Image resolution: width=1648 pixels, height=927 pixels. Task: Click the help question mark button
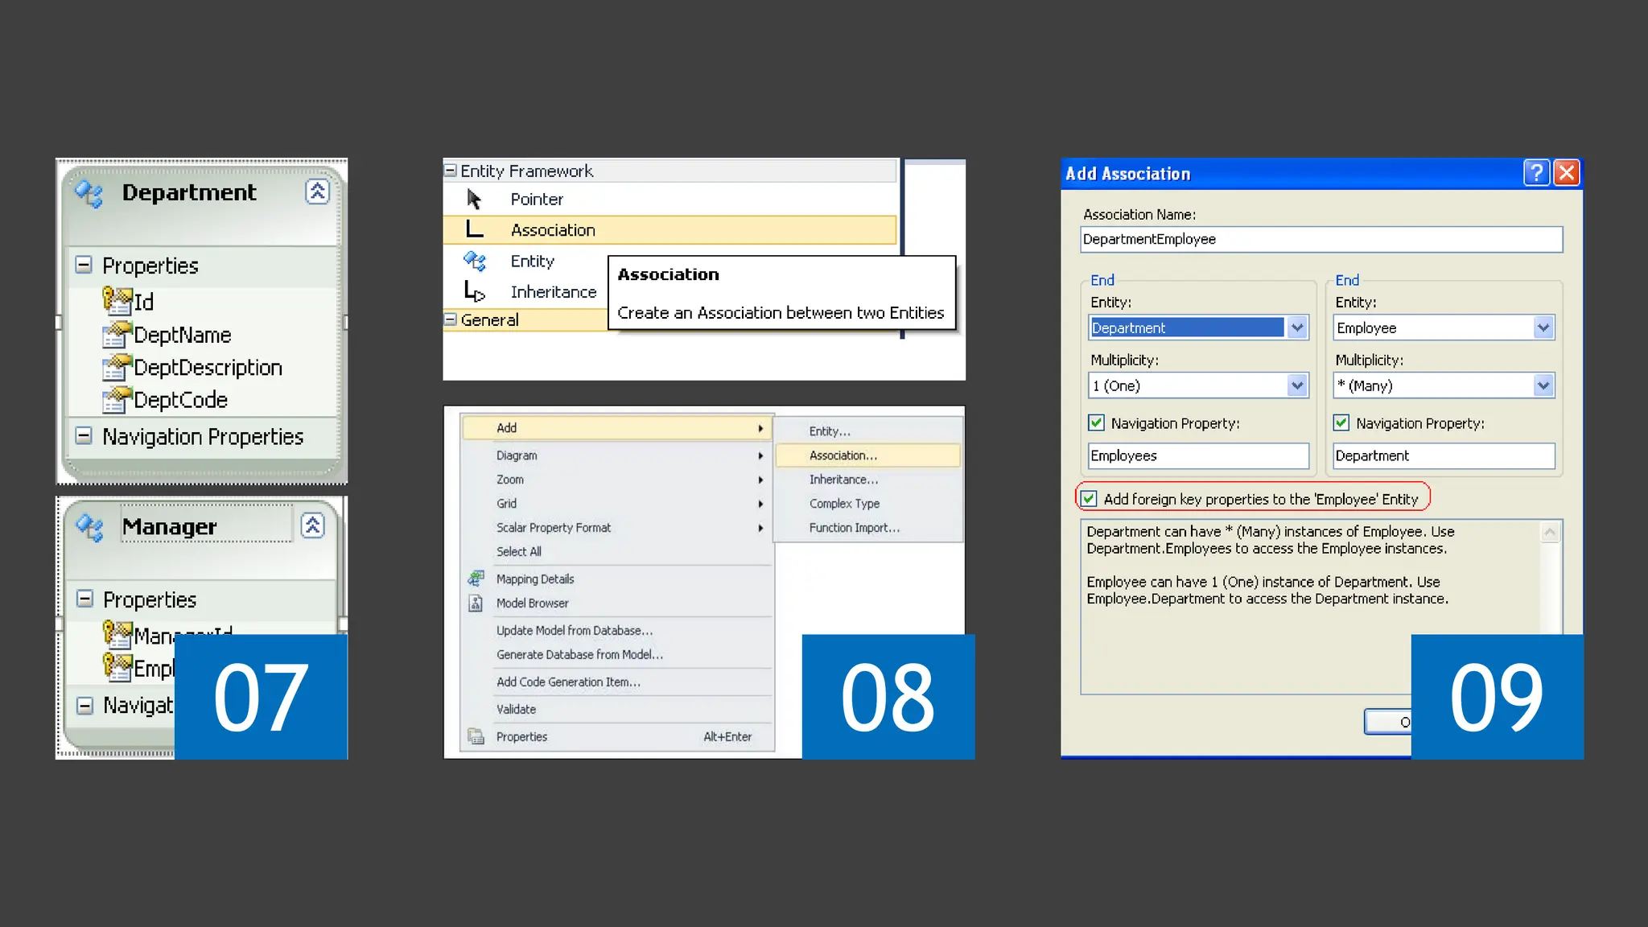point(1536,173)
